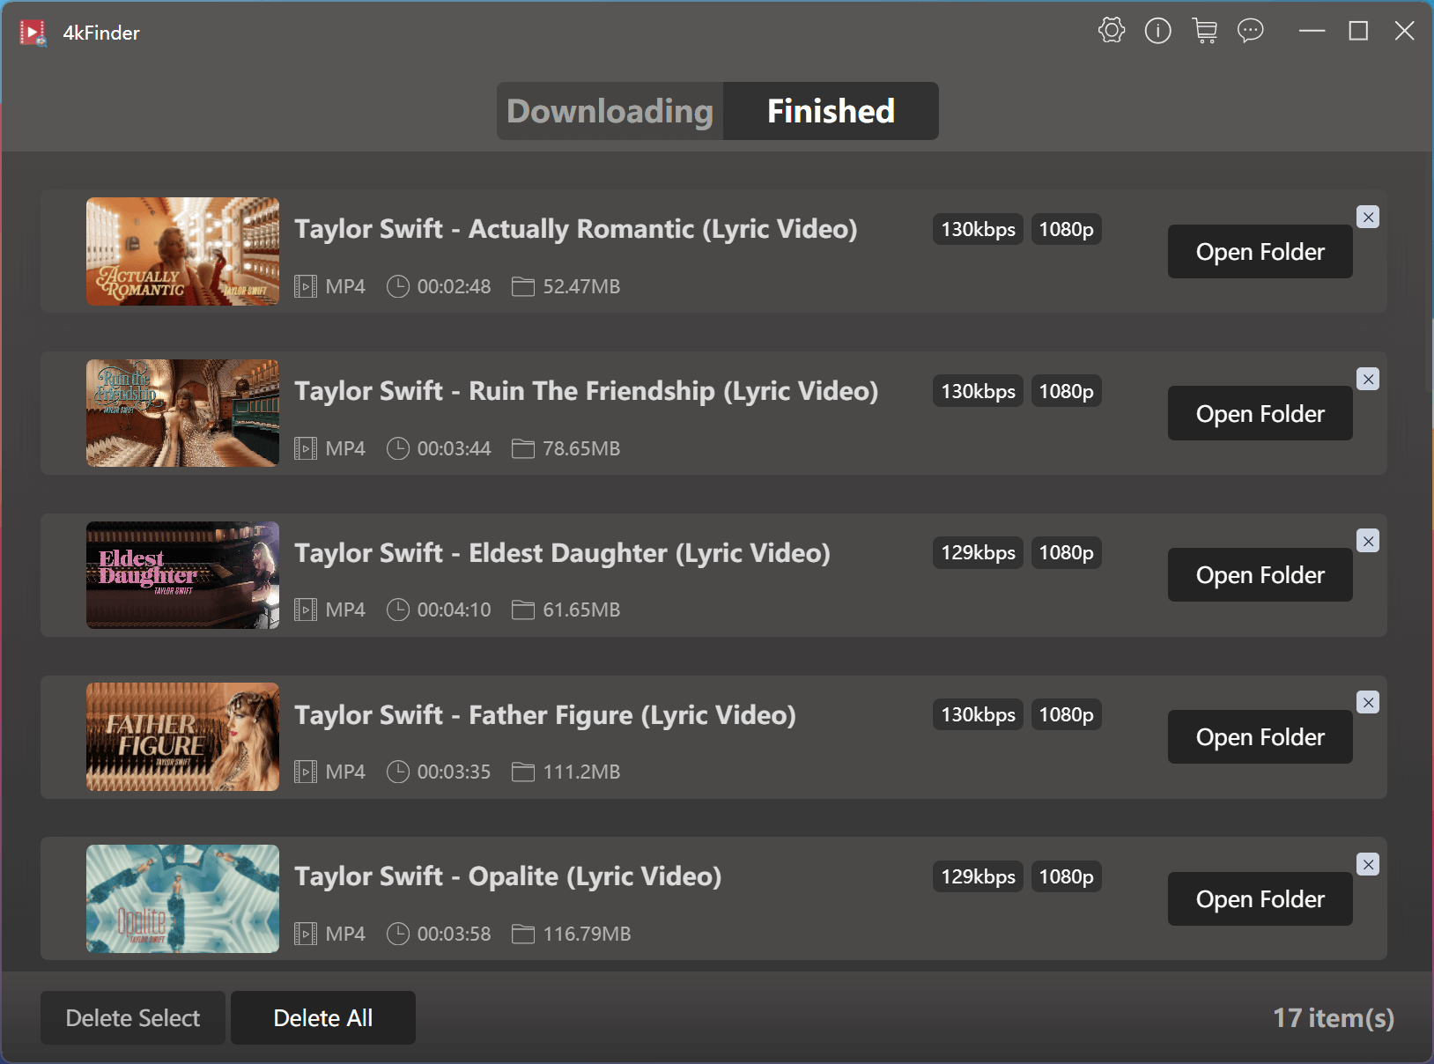Click the Ruin The Friendship thumbnail
1434x1064 pixels.
[x=182, y=413]
